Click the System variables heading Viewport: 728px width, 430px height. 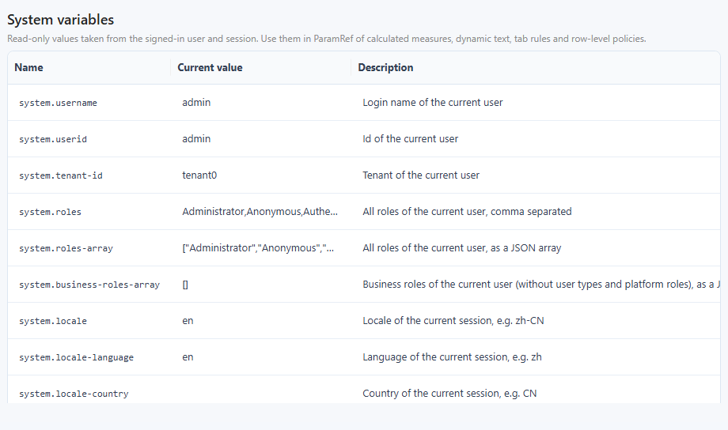click(60, 20)
